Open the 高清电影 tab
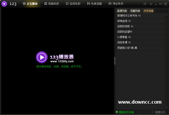Viewport: 169px width, 115px height. tap(73, 4)
